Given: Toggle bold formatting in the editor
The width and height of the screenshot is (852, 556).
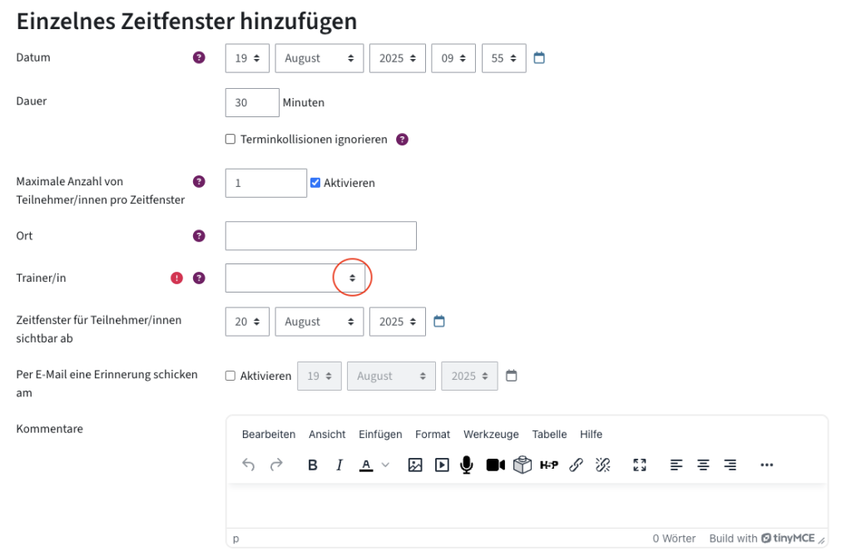Looking at the screenshot, I should click(x=313, y=465).
